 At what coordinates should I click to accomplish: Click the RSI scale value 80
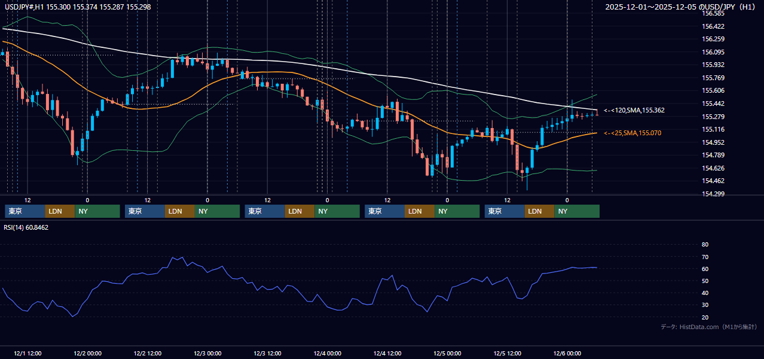(705, 245)
